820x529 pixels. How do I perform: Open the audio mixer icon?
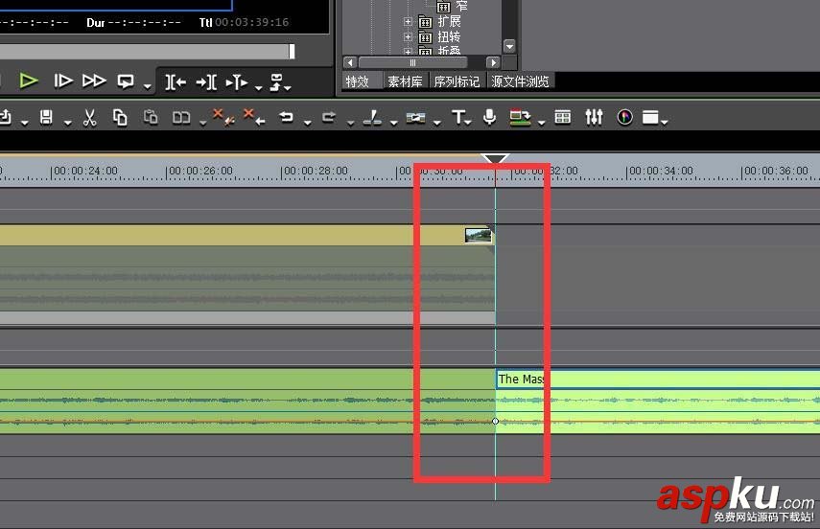point(594,117)
